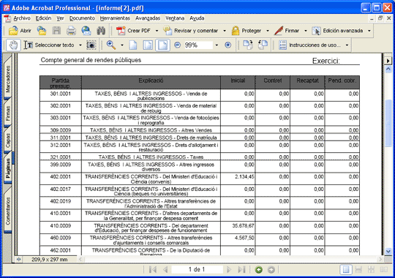Click the save floppy disk icon
This screenshot has height=278, width=395.
click(56, 31)
